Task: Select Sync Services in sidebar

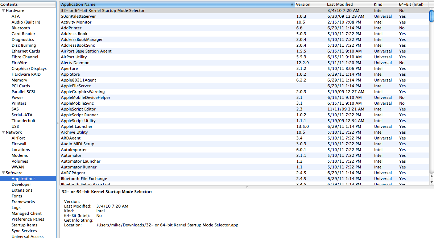Action: pyautogui.click(x=24, y=231)
